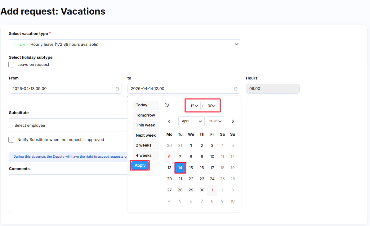The image size is (370, 226).
Task: Choose the Today preset
Action: (x=145, y=105)
